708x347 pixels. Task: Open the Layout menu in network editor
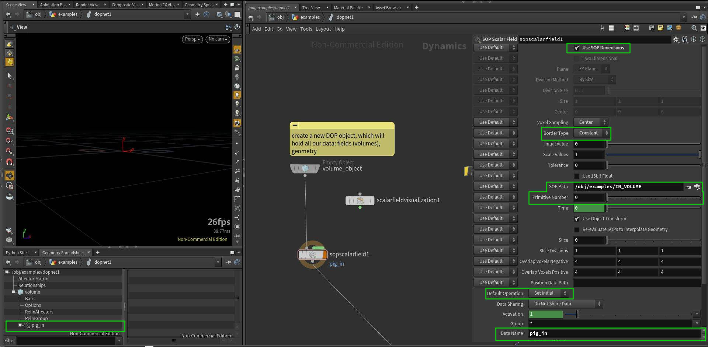(323, 29)
